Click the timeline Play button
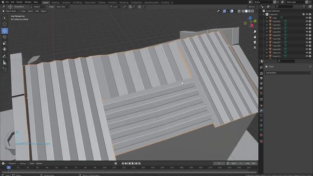313x176 pixels. tap(133, 163)
